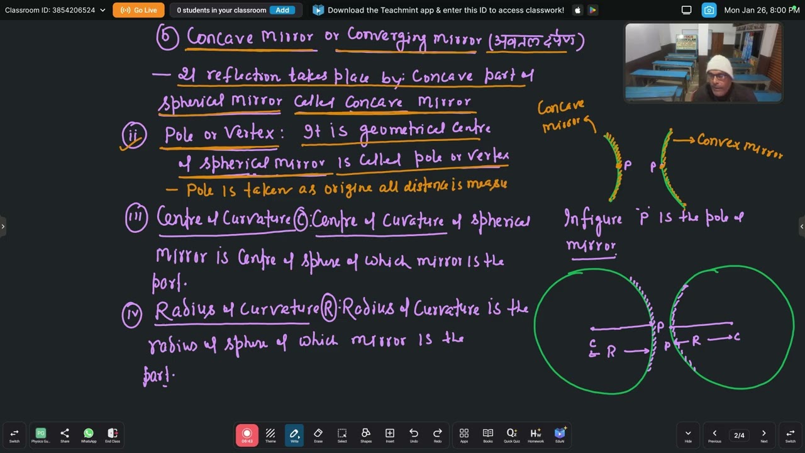Click the Teachmint app download logo
The image size is (805, 453).
pyautogui.click(x=318, y=10)
